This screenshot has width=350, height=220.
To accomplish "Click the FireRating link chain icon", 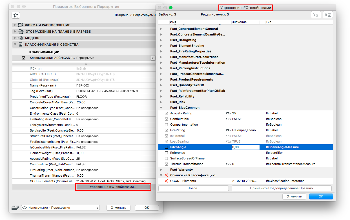I will pyautogui.click(x=228, y=130).
